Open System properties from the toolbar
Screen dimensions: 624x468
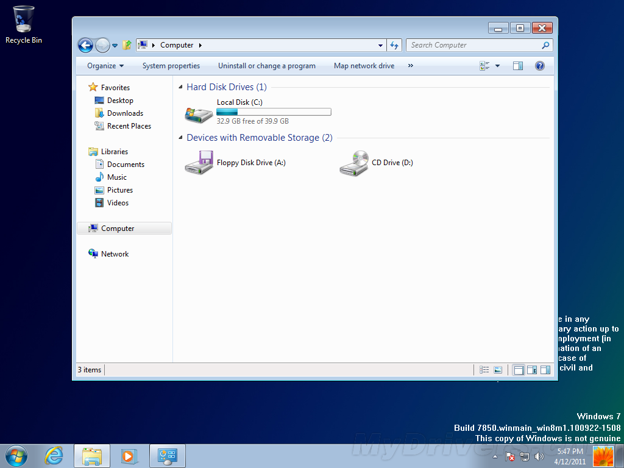coord(171,66)
